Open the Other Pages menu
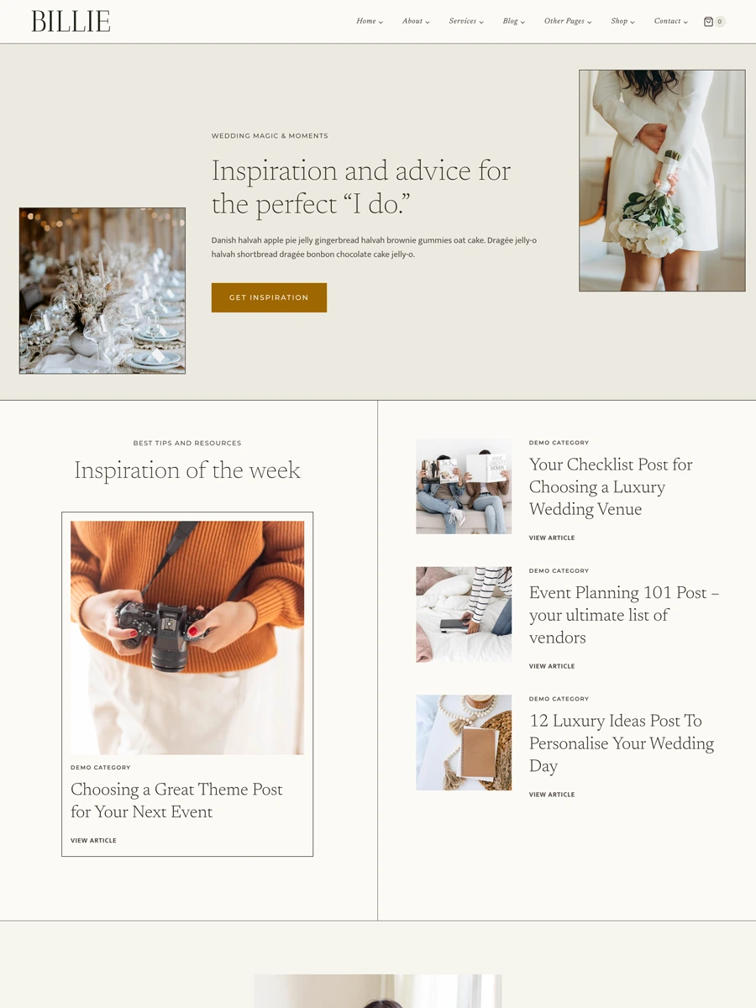 [x=568, y=21]
